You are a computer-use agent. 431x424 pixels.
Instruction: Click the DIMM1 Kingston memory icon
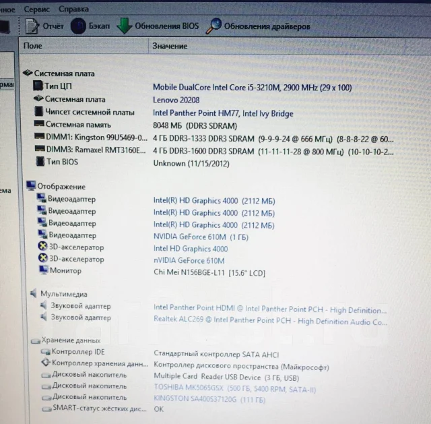pyautogui.click(x=39, y=136)
